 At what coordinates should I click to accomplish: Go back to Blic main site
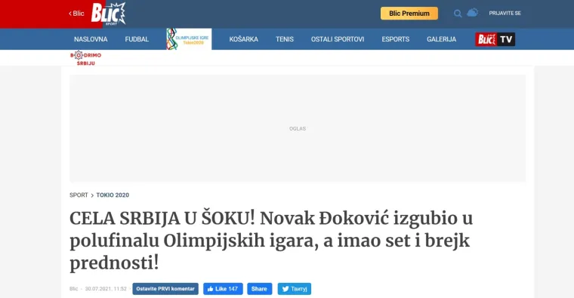tap(76, 14)
